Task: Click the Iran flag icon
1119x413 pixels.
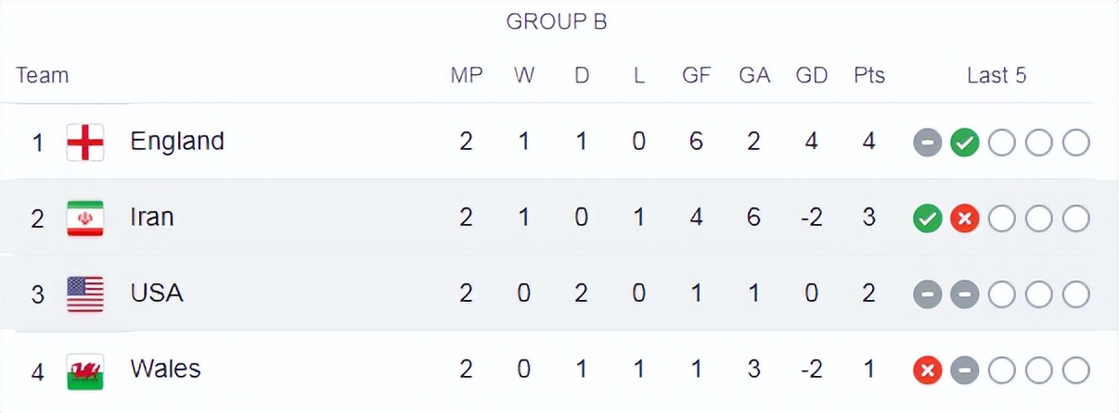Action: 85,219
